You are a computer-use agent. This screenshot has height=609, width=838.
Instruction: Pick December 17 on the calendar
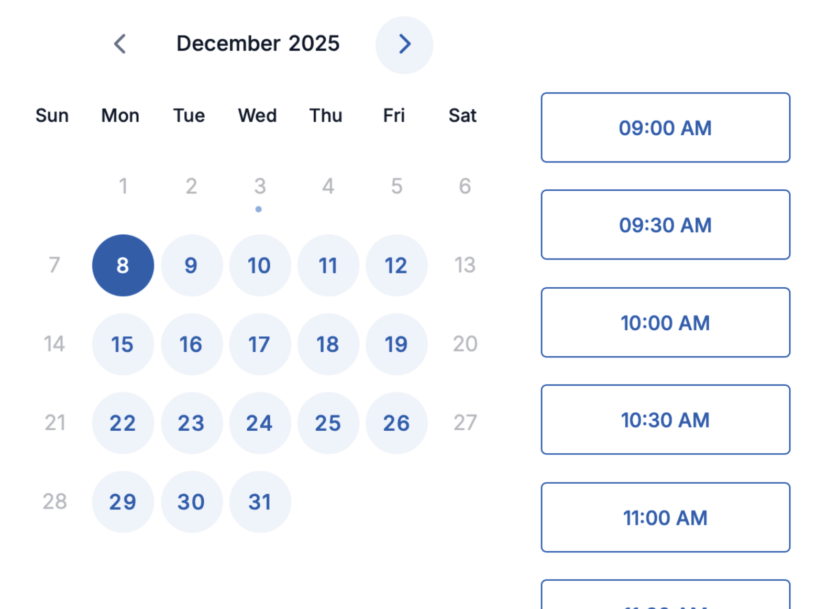260,344
